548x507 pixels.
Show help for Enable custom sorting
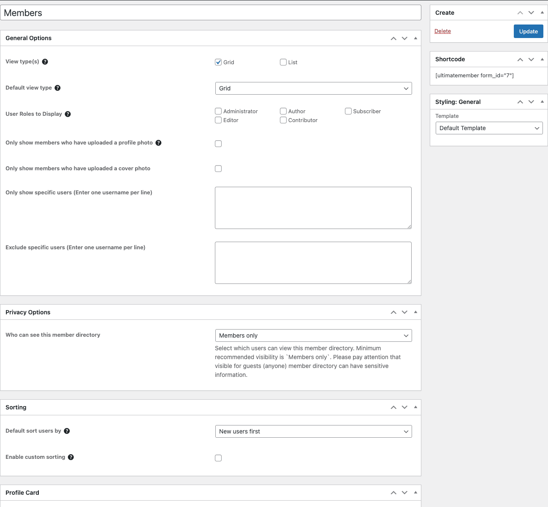[x=71, y=457]
